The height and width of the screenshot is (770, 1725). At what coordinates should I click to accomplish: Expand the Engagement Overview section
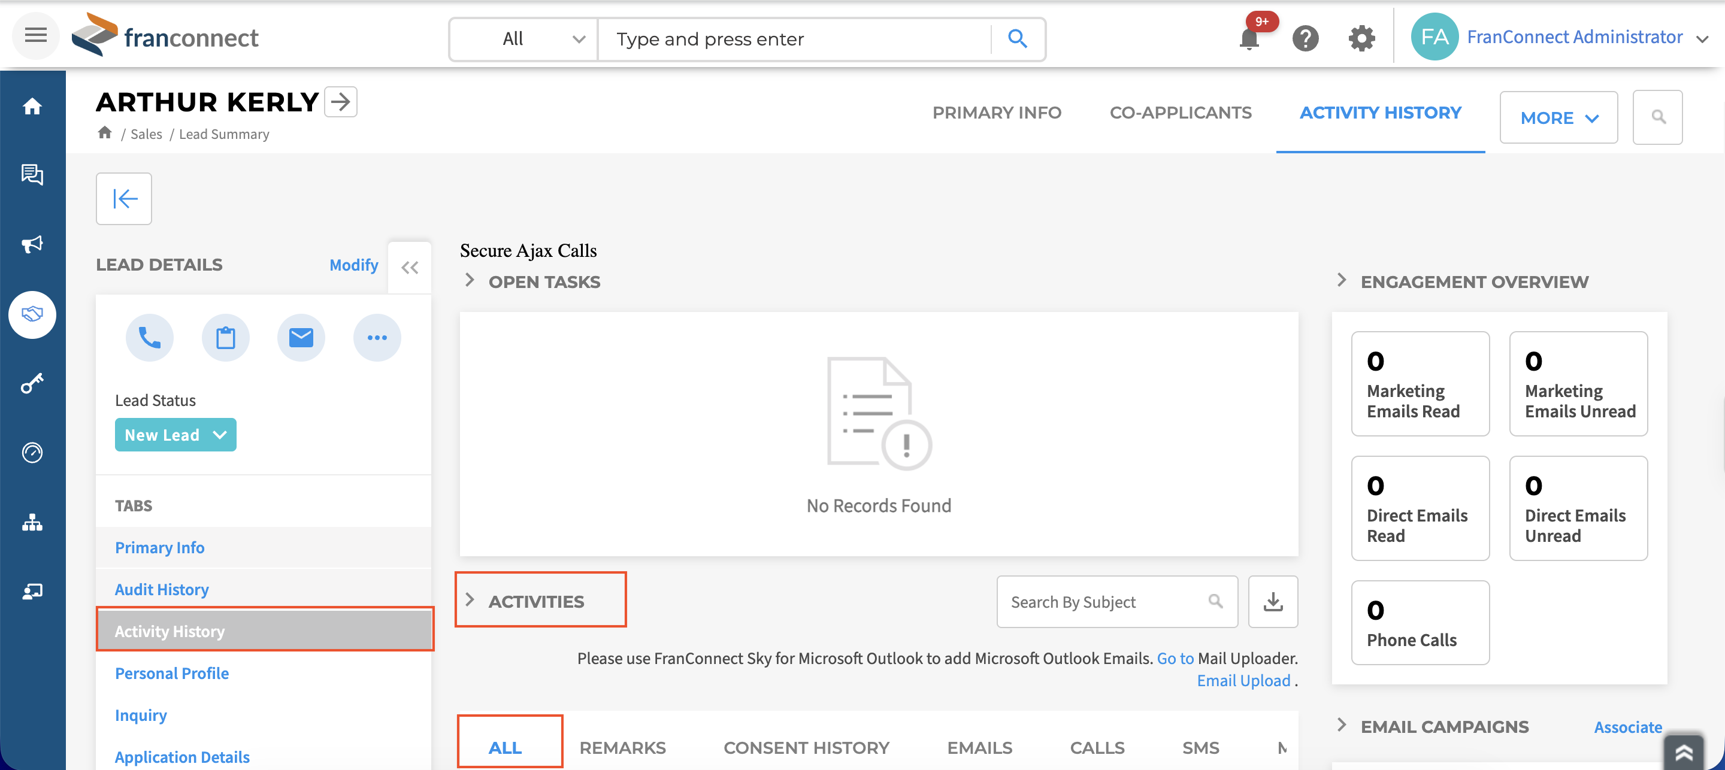coord(1341,281)
